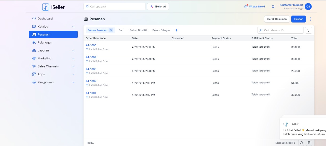Open order #4-1005 link
The height and width of the screenshot is (146, 326).
point(91,45)
